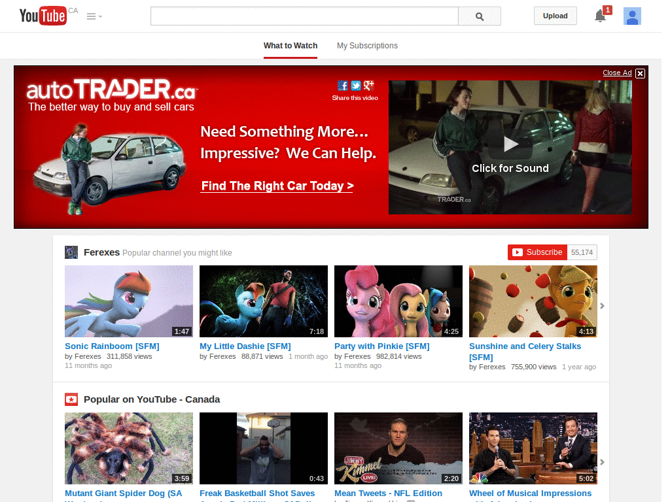This screenshot has width=670, height=502.
Task: Click the YouTube logo
Action: 43,16
